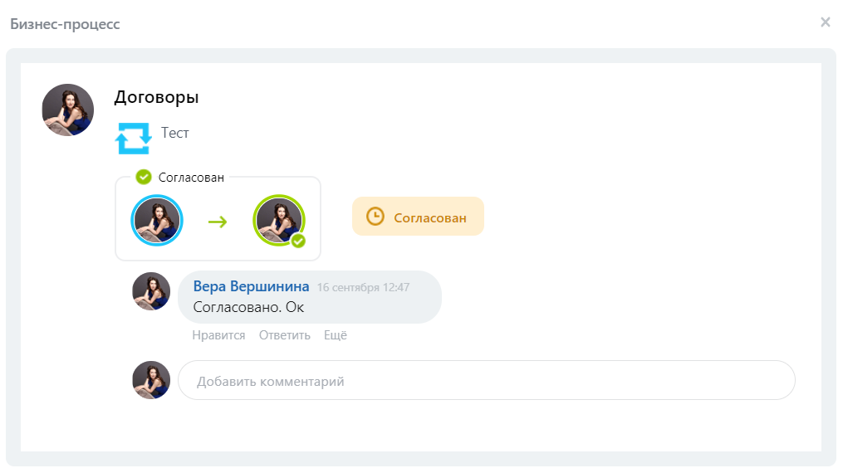Viewport: 843px width, 473px height.
Task: Click the Договоры title
Action: [x=156, y=97]
